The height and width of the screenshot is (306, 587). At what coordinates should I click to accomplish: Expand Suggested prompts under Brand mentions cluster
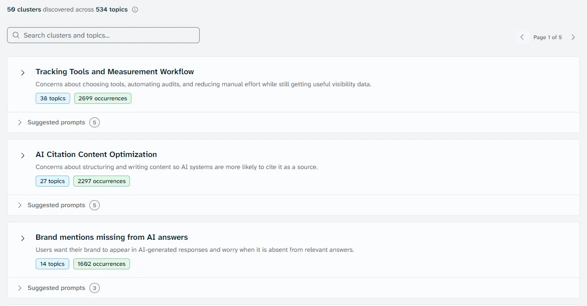(x=20, y=287)
